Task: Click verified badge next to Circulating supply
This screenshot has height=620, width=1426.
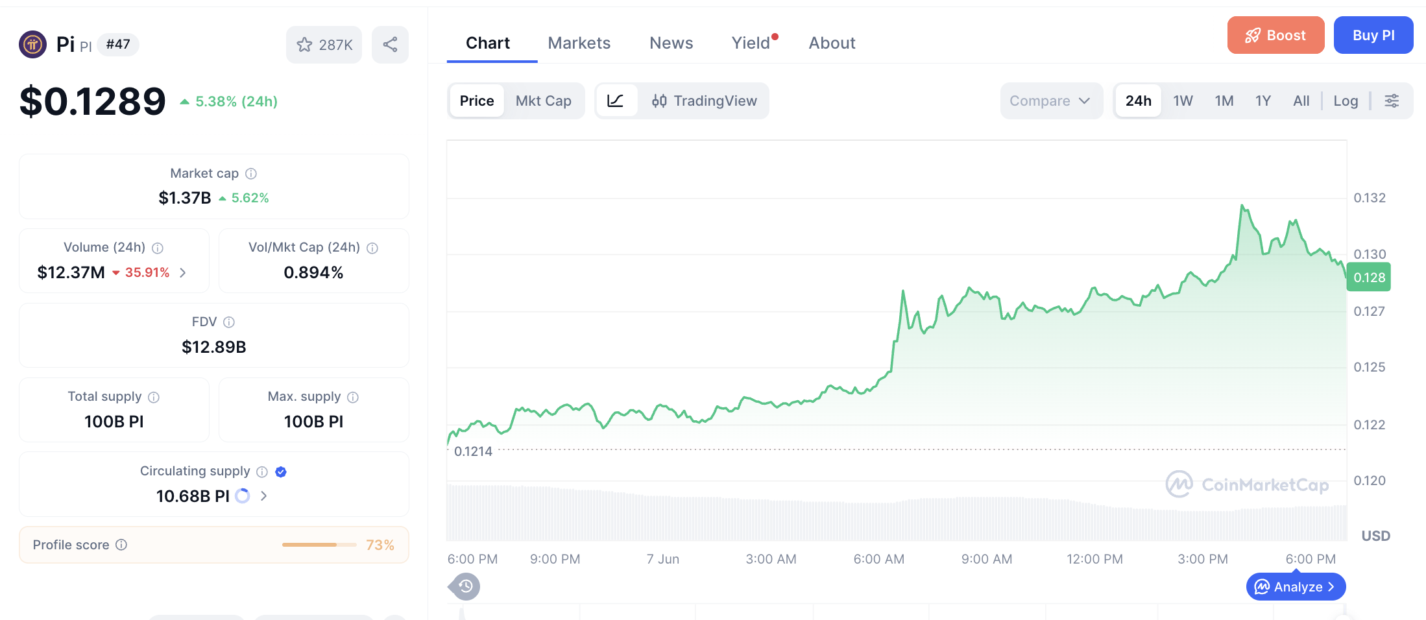Action: (281, 471)
